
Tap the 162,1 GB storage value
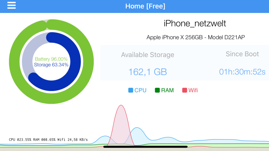[x=148, y=72]
